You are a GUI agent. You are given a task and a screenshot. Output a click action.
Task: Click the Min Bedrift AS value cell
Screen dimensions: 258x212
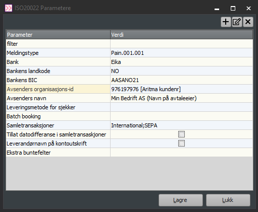point(181,98)
